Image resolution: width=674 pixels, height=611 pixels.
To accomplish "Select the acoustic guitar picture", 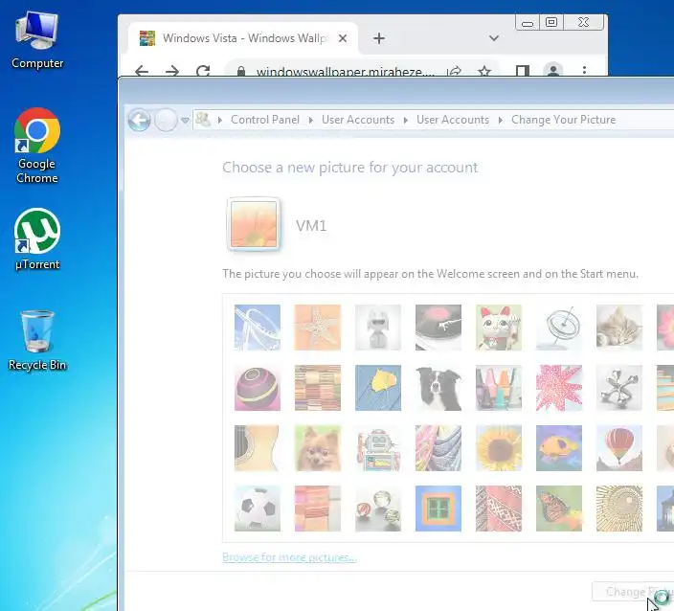I will tap(257, 448).
